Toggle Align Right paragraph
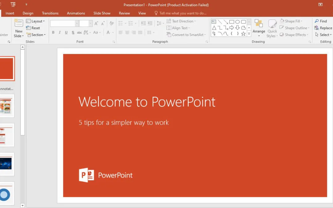The height and width of the screenshot is (208, 333). (x=134, y=32)
